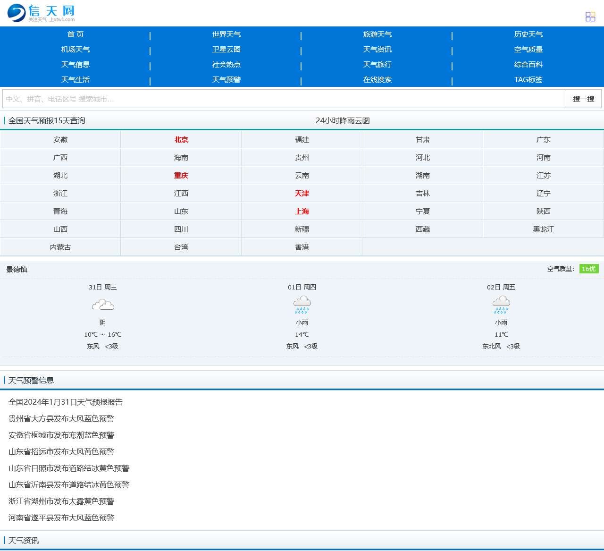Open the grid menu icon at top right
604x551 pixels.
point(590,17)
